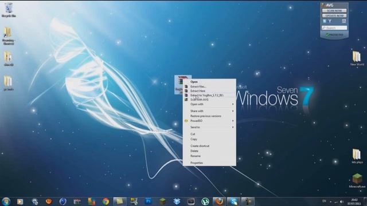Choose Restore previous versions
367x206 pixels.
click(209, 116)
